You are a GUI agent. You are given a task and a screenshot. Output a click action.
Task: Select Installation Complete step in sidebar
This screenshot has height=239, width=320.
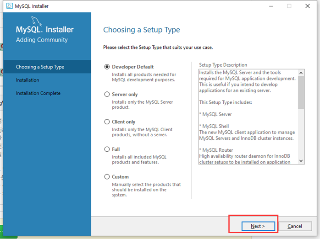click(x=38, y=93)
